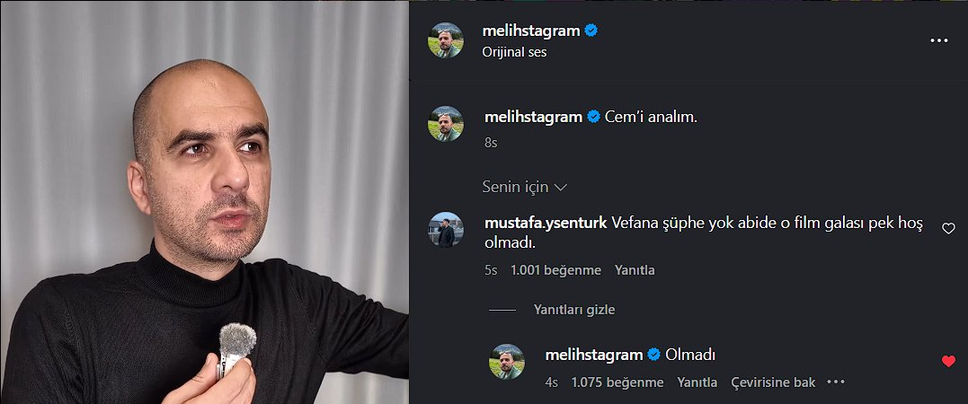The height and width of the screenshot is (404, 968).
Task: View the "1.001 beğenme" likes list
Action: click(x=555, y=270)
